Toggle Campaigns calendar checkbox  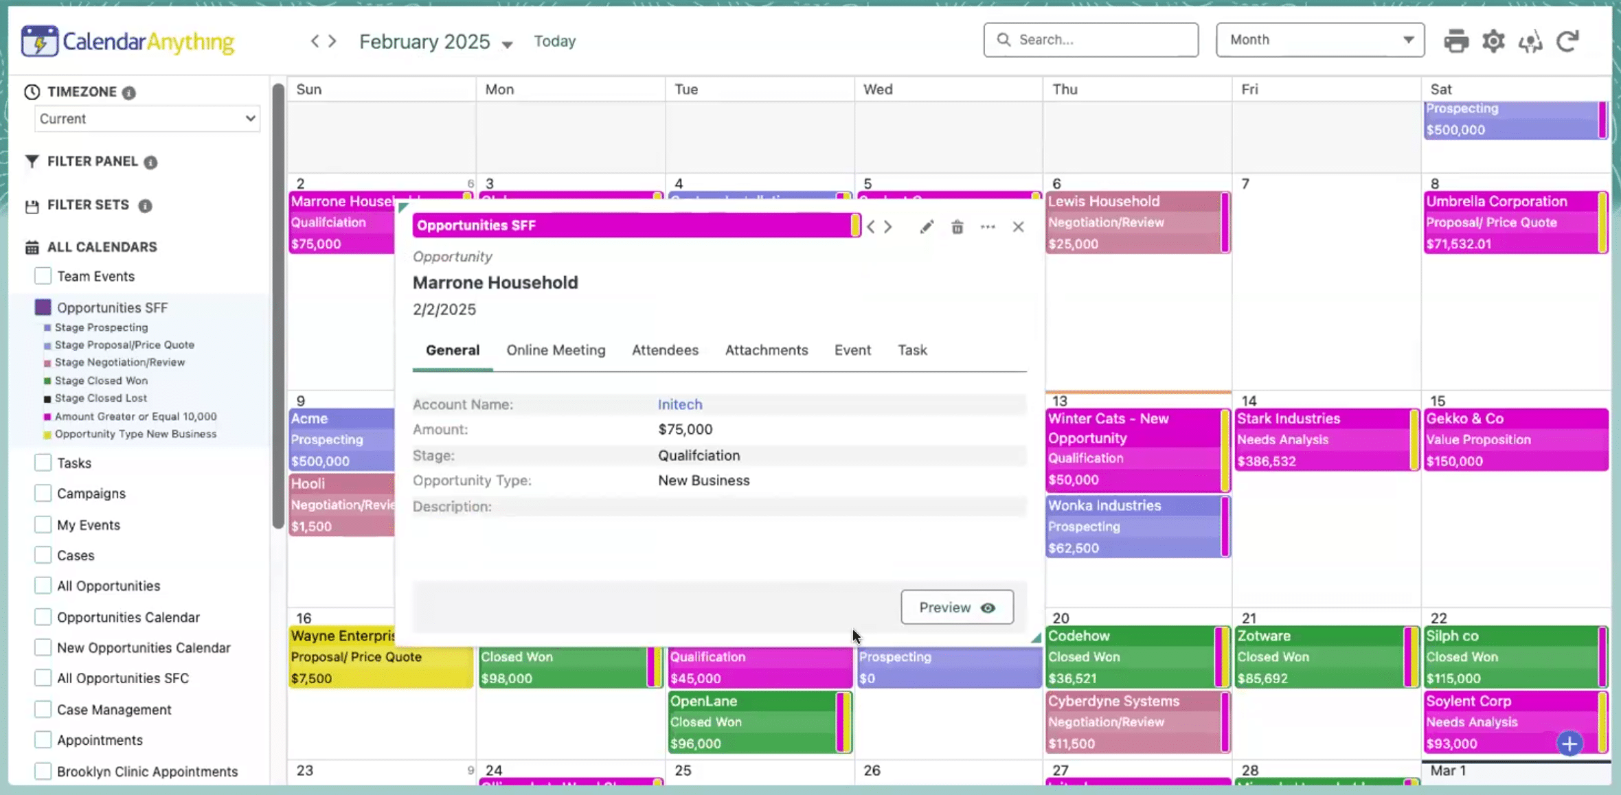(x=43, y=493)
